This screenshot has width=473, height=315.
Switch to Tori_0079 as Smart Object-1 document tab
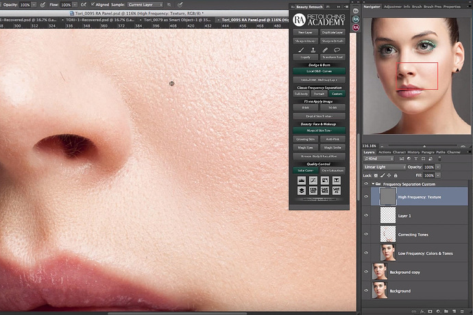coord(177,20)
